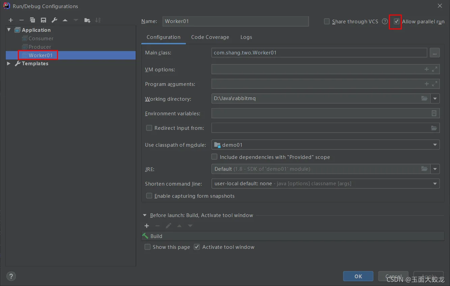Add VM options macro with plus icon
Viewport: 450px width, 286px height.
click(x=426, y=69)
